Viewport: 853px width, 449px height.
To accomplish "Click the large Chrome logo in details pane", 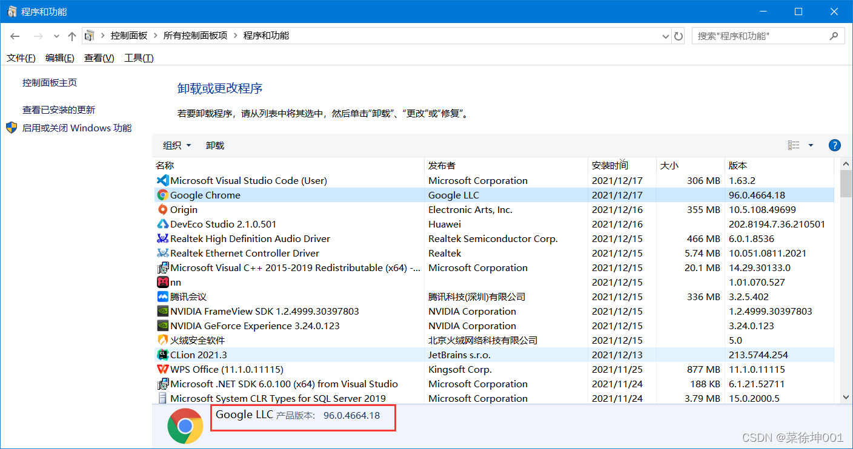I will 185,427.
